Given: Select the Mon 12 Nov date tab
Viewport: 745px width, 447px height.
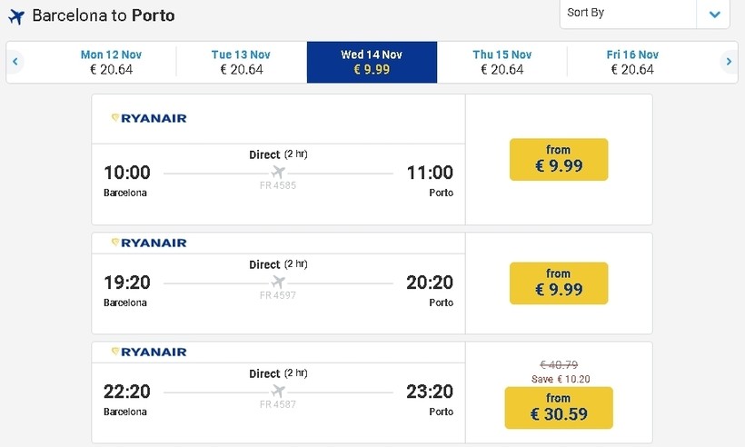Looking at the screenshot, I should (x=112, y=62).
